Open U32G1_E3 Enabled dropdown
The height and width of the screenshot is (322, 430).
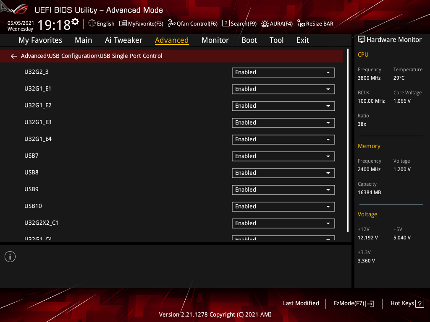point(283,123)
